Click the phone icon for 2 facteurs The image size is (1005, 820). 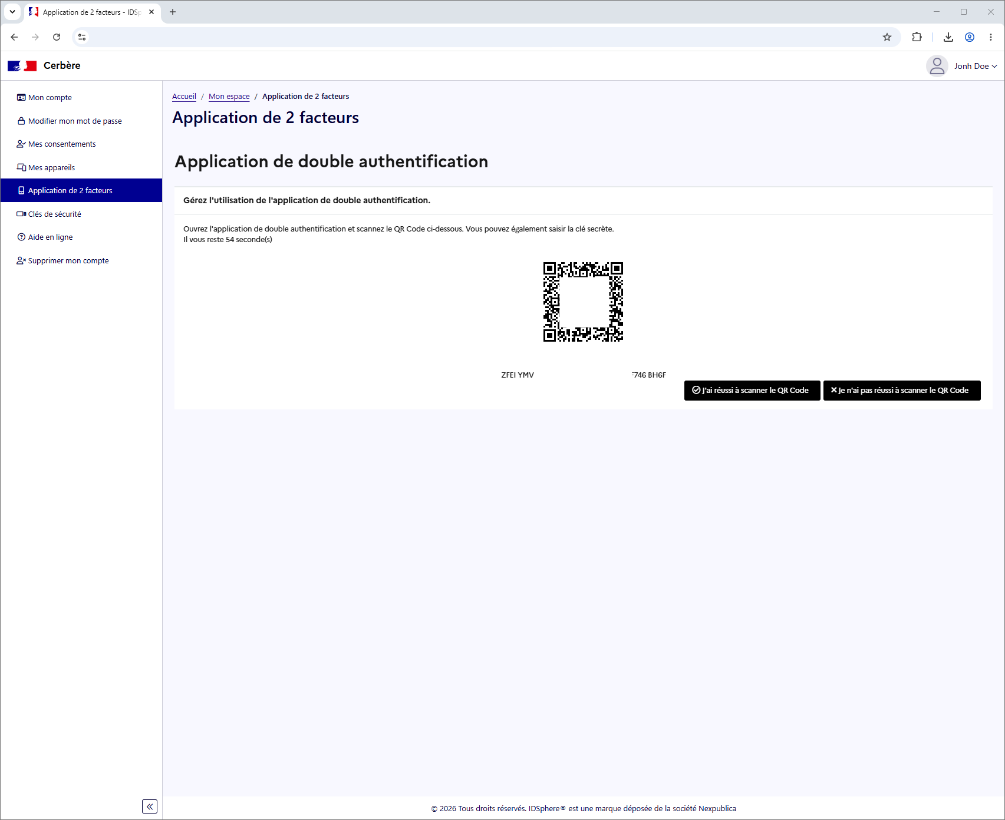coord(21,190)
